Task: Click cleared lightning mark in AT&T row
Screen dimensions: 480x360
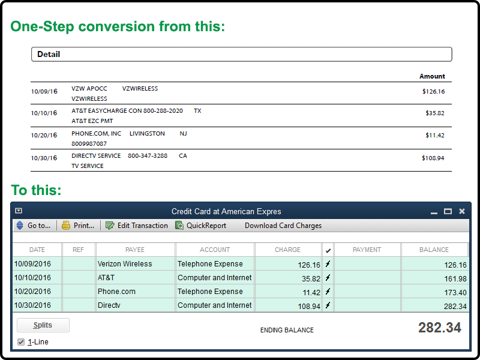Action: point(328,278)
